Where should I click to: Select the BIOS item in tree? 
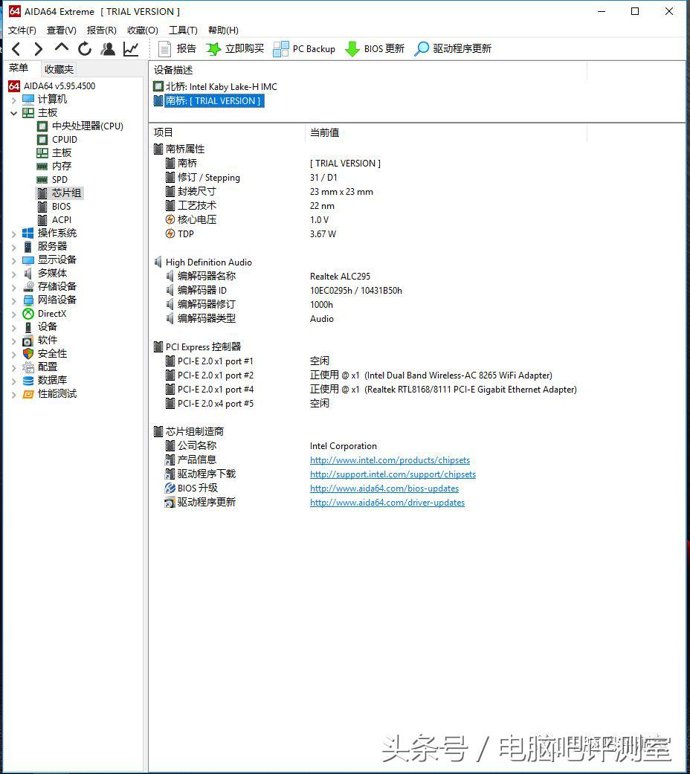(61, 207)
